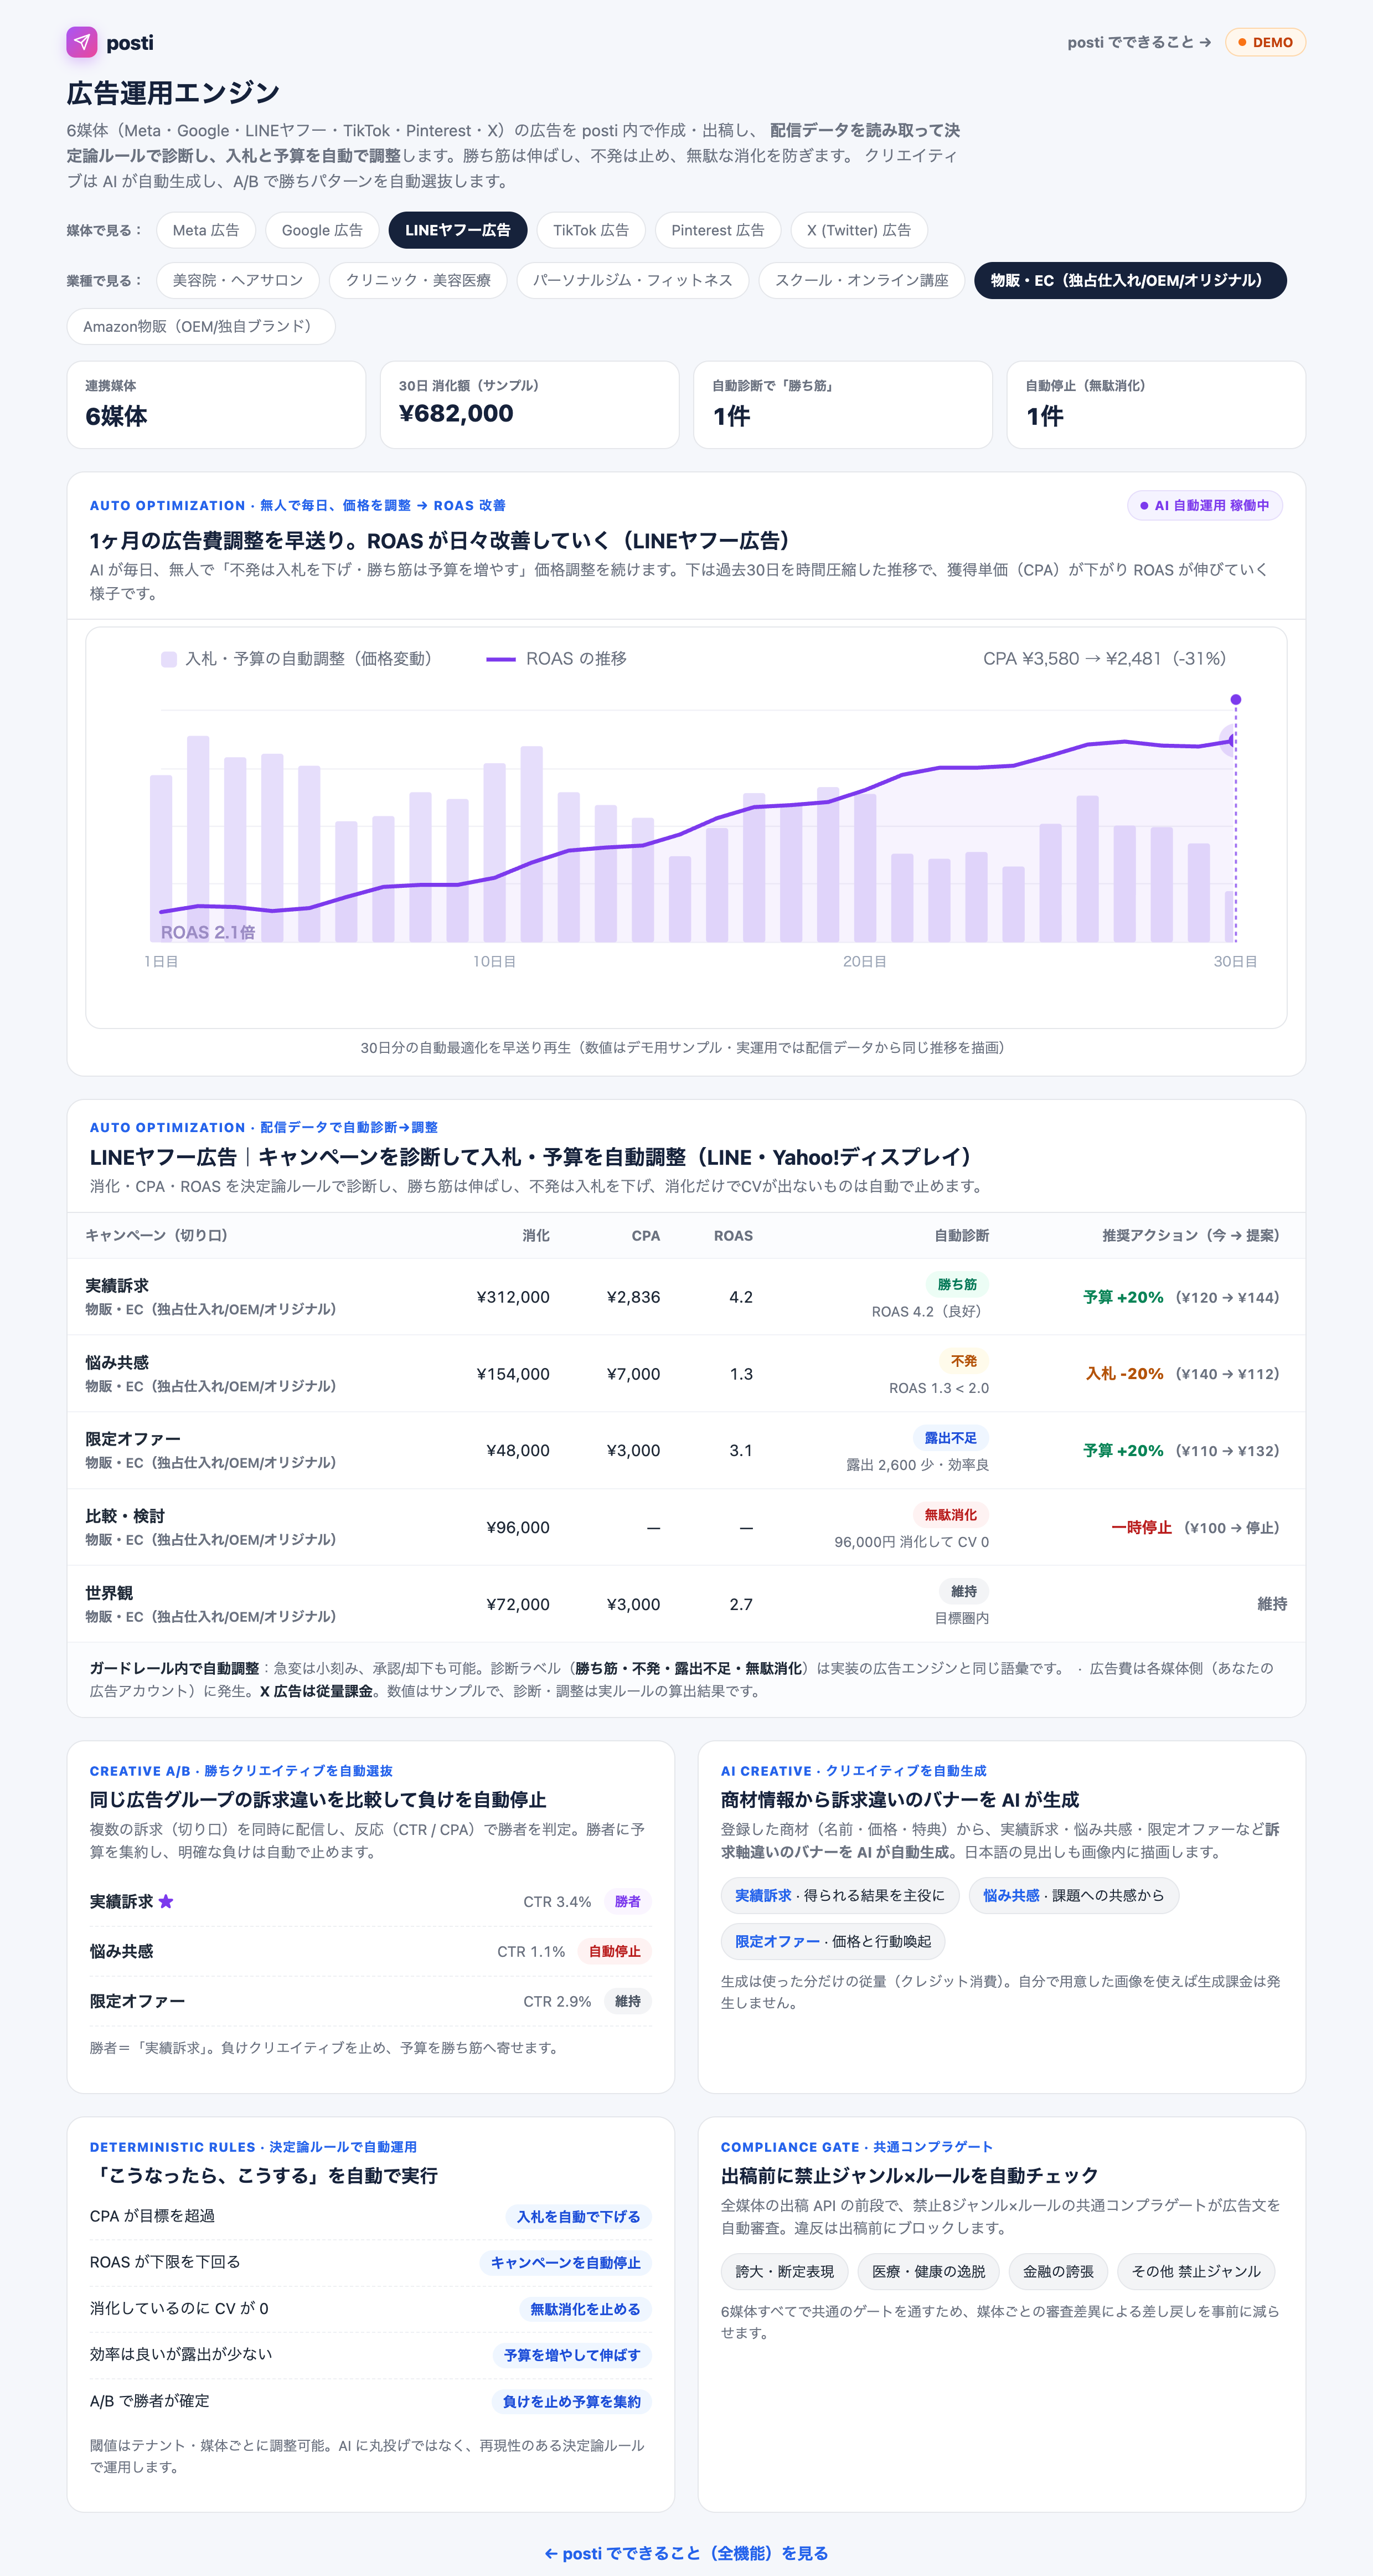Image resolution: width=1373 pixels, height=2576 pixels.
Task: Filter by 美容院・ヘアサロン industry
Action: click(238, 280)
